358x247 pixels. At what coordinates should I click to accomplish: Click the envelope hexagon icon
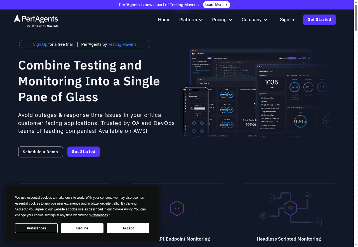tap(263, 215)
